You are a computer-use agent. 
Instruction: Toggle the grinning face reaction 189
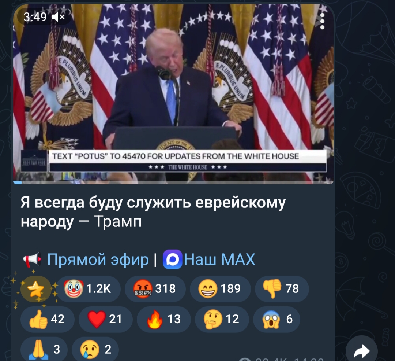(220, 289)
